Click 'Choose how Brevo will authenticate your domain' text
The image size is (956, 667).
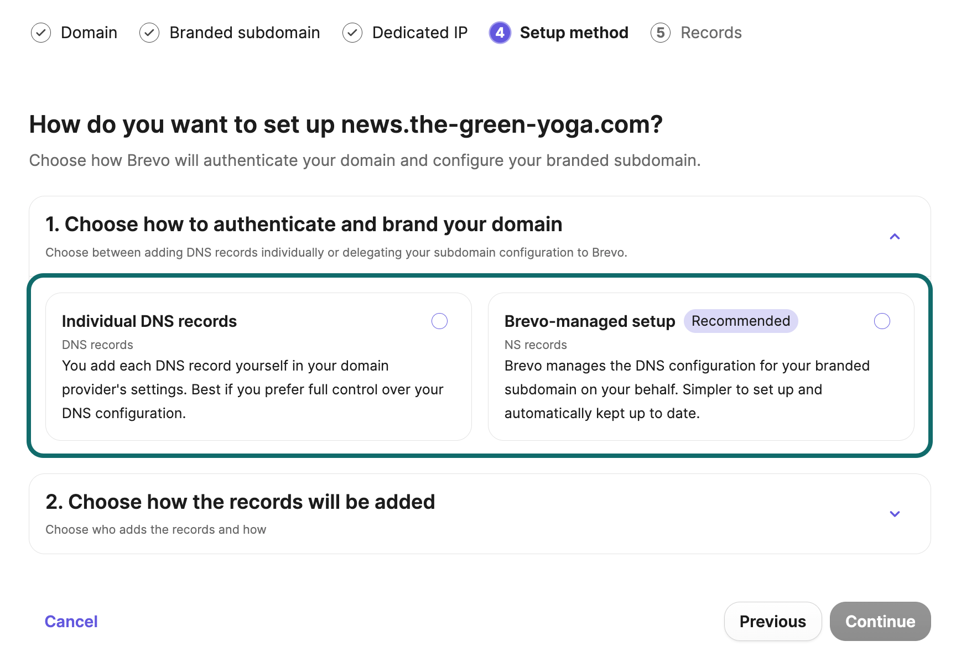tap(365, 160)
